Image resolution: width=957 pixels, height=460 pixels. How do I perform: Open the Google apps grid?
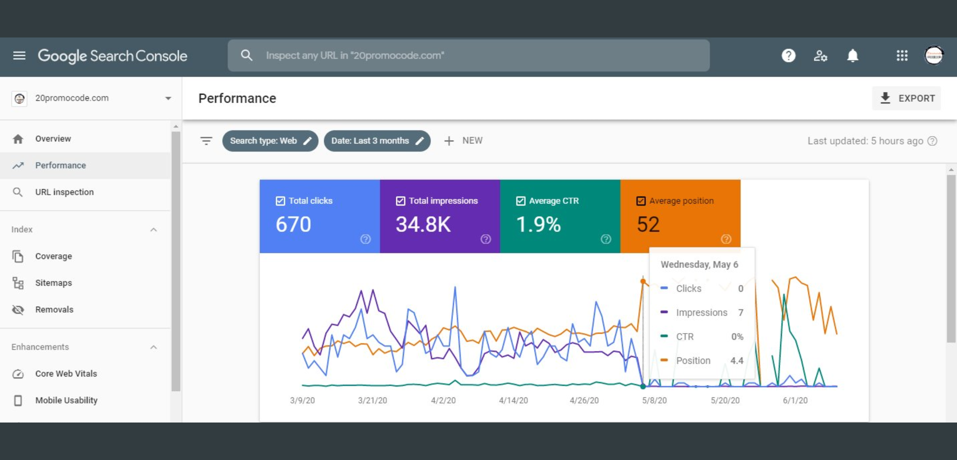tap(902, 55)
